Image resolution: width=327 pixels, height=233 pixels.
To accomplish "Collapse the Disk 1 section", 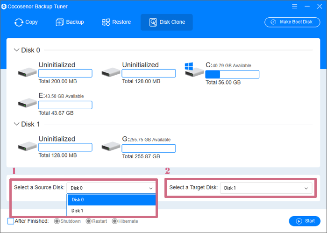I will (16, 124).
